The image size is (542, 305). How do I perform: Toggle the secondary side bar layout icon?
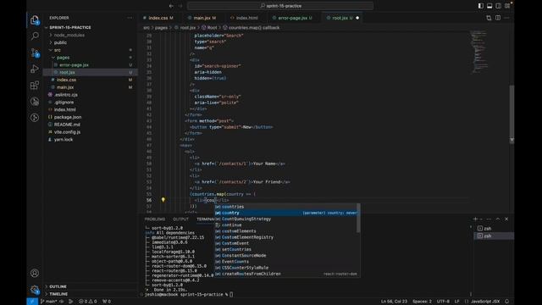coord(498,6)
